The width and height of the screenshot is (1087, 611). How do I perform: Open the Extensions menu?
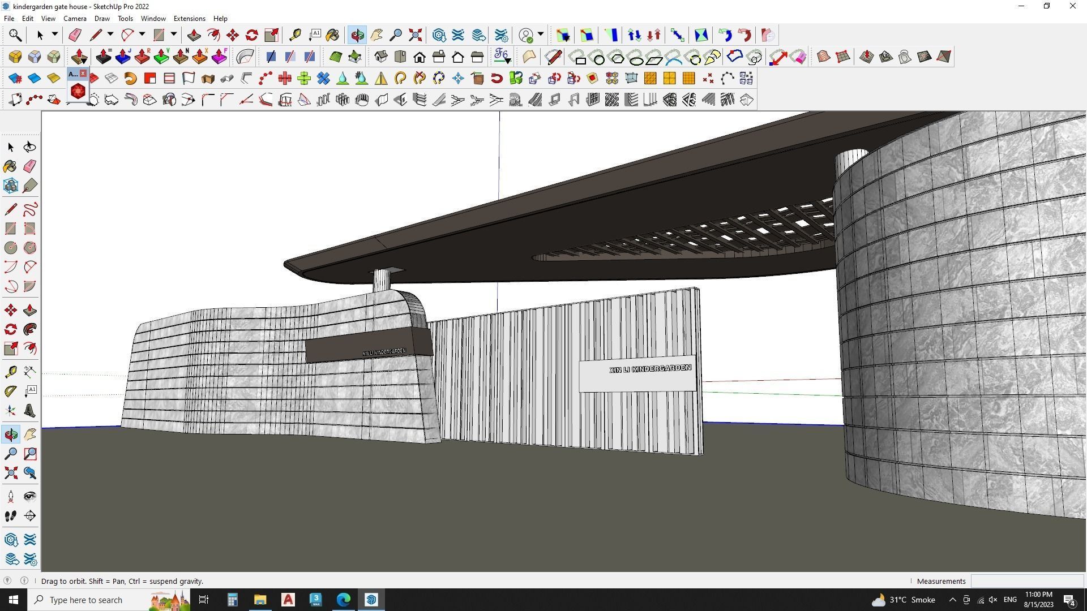189,19
